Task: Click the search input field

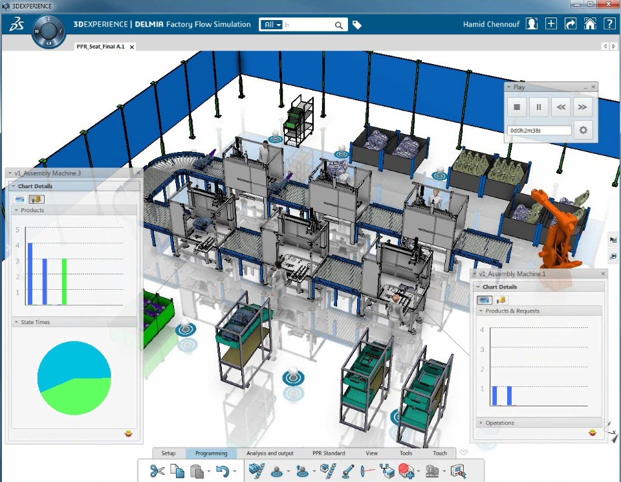Action: (308, 25)
